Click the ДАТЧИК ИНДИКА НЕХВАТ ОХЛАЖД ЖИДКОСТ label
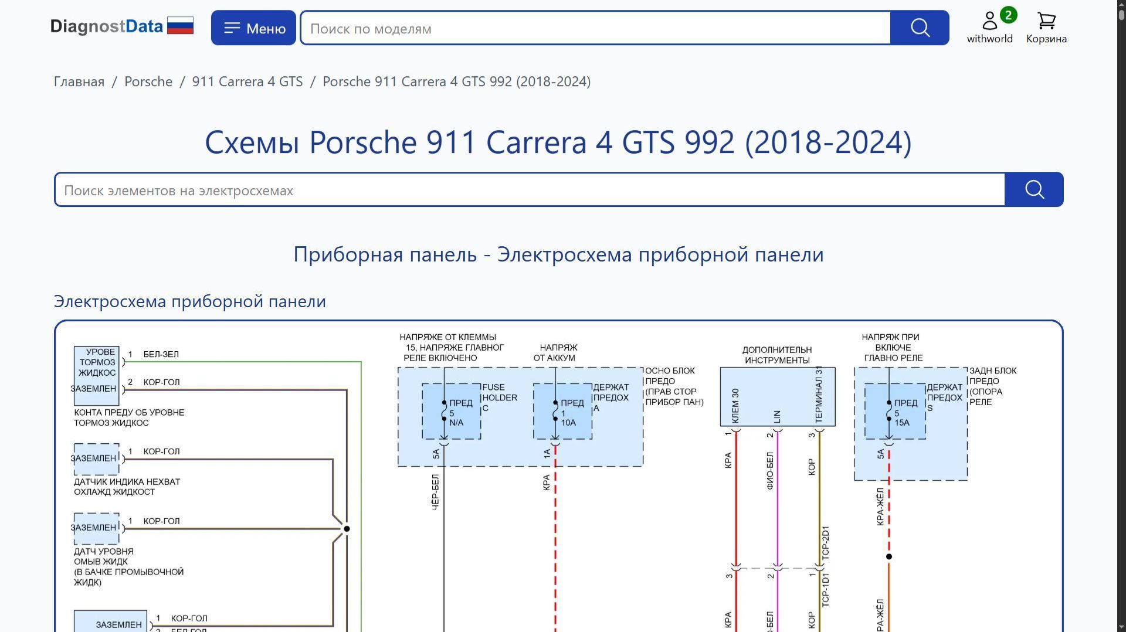This screenshot has height=632, width=1126. tap(127, 487)
